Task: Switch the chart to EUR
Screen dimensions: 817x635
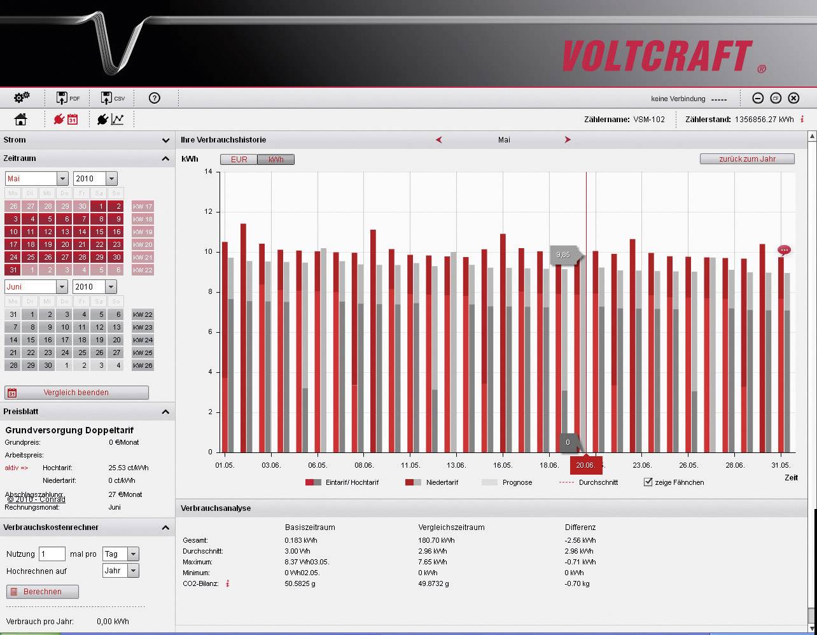Action: pyautogui.click(x=239, y=159)
